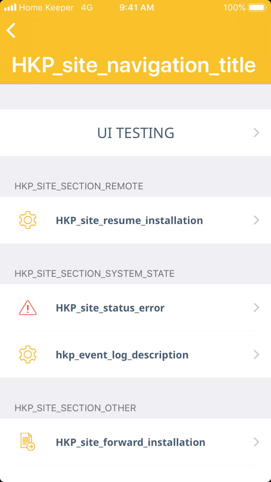
Task: Tap HKP_site_navigation_title header text
Action: pos(134,65)
